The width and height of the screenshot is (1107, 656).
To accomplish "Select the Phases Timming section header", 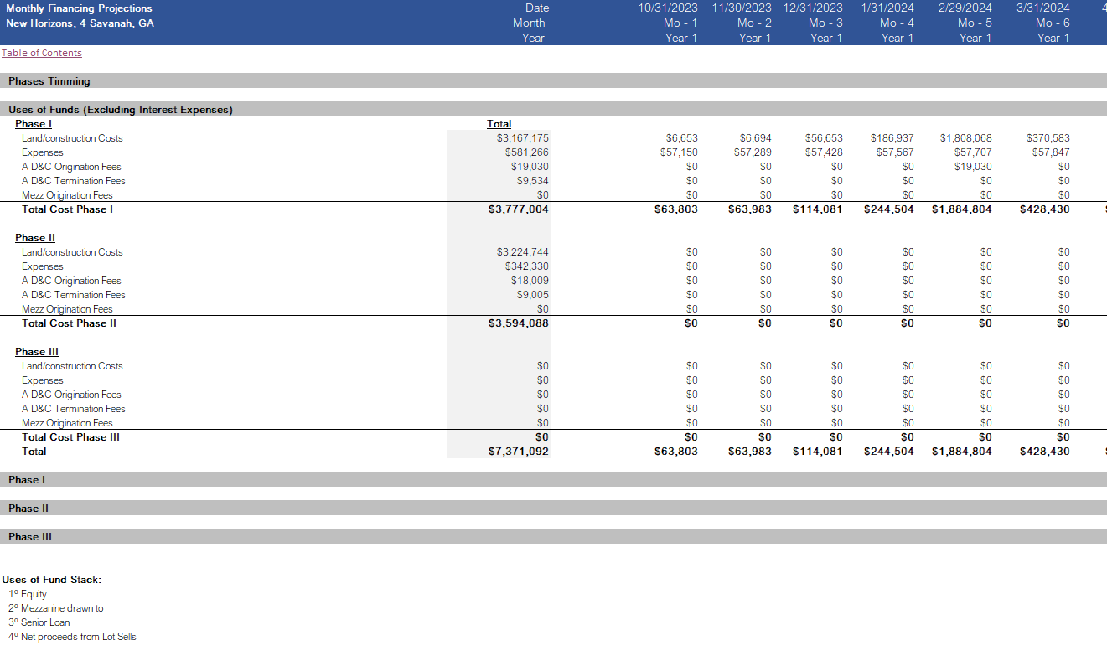I will [x=49, y=81].
